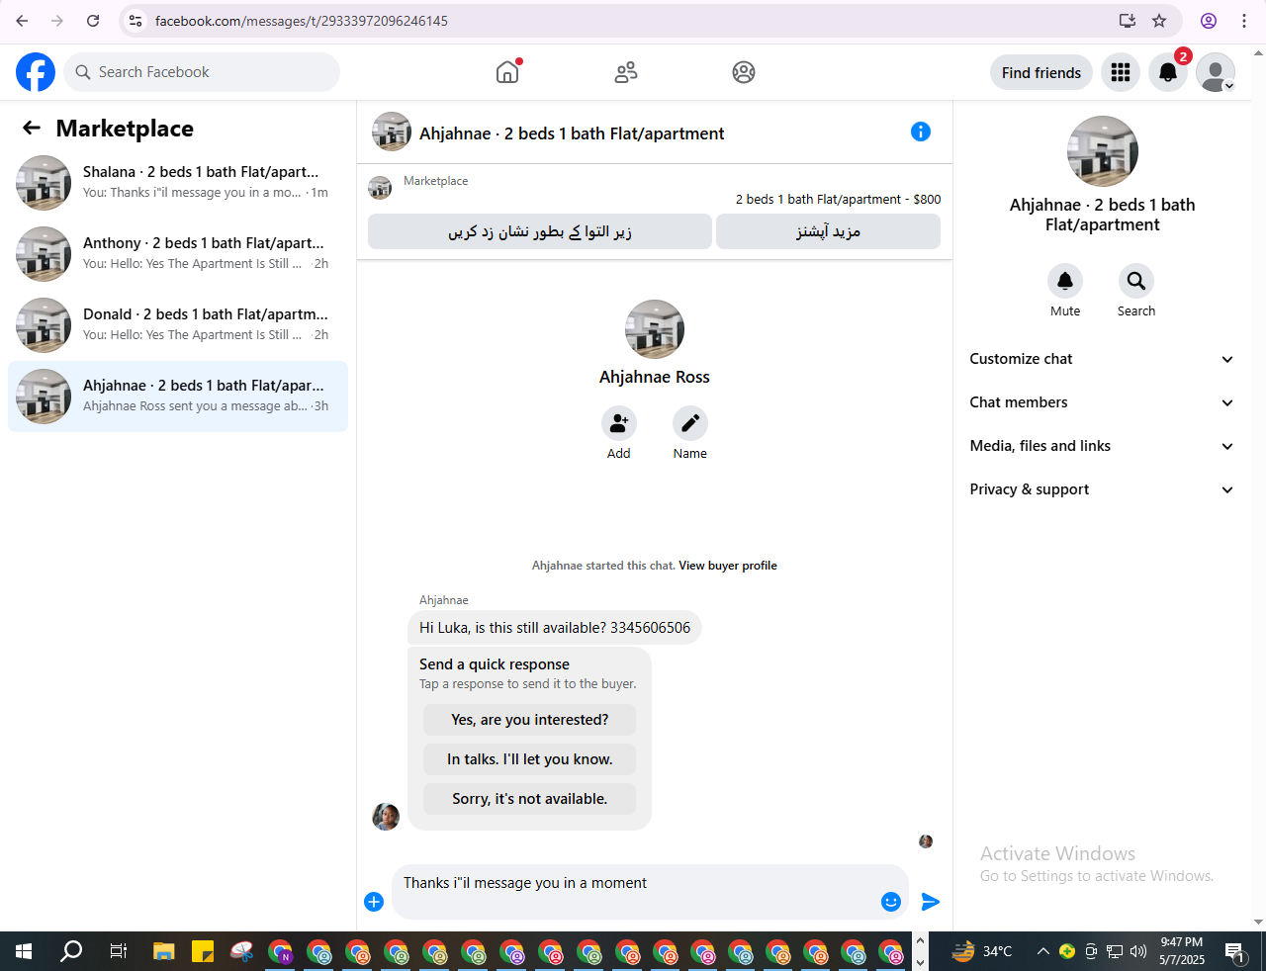
Task: Open the Facebook menu grid icon
Action: [1121, 72]
